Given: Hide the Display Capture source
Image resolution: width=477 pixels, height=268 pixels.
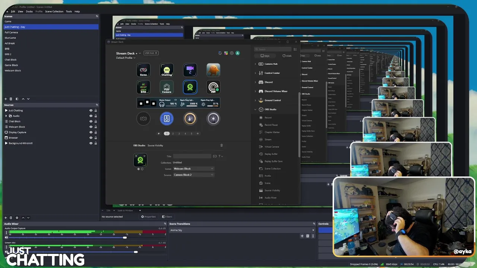Looking at the screenshot, I should click(91, 132).
